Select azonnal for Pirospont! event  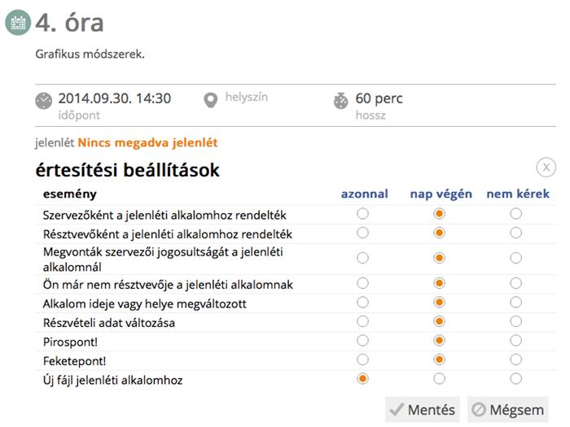point(362,340)
